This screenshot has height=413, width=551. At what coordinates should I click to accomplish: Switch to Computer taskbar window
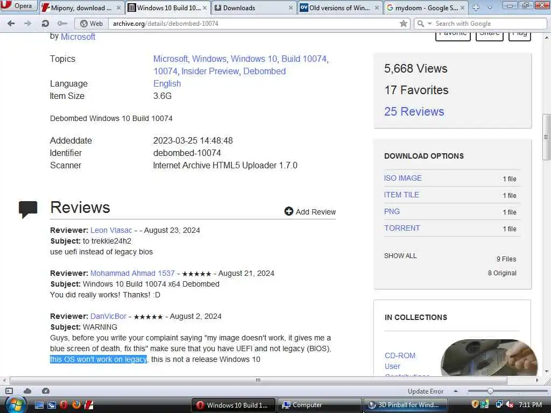pyautogui.click(x=319, y=405)
